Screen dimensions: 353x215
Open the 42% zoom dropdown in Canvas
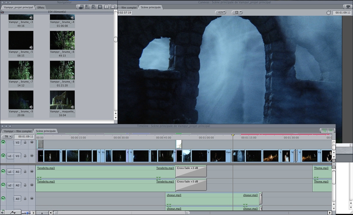[221, 12]
